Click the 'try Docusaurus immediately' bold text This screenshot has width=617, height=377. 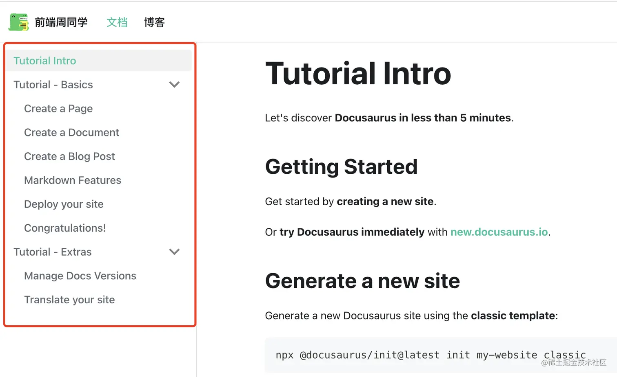coord(352,232)
